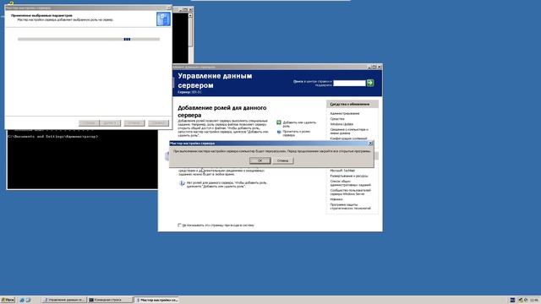Click the wizard's server icon
The image size is (541, 304).
(163, 19)
